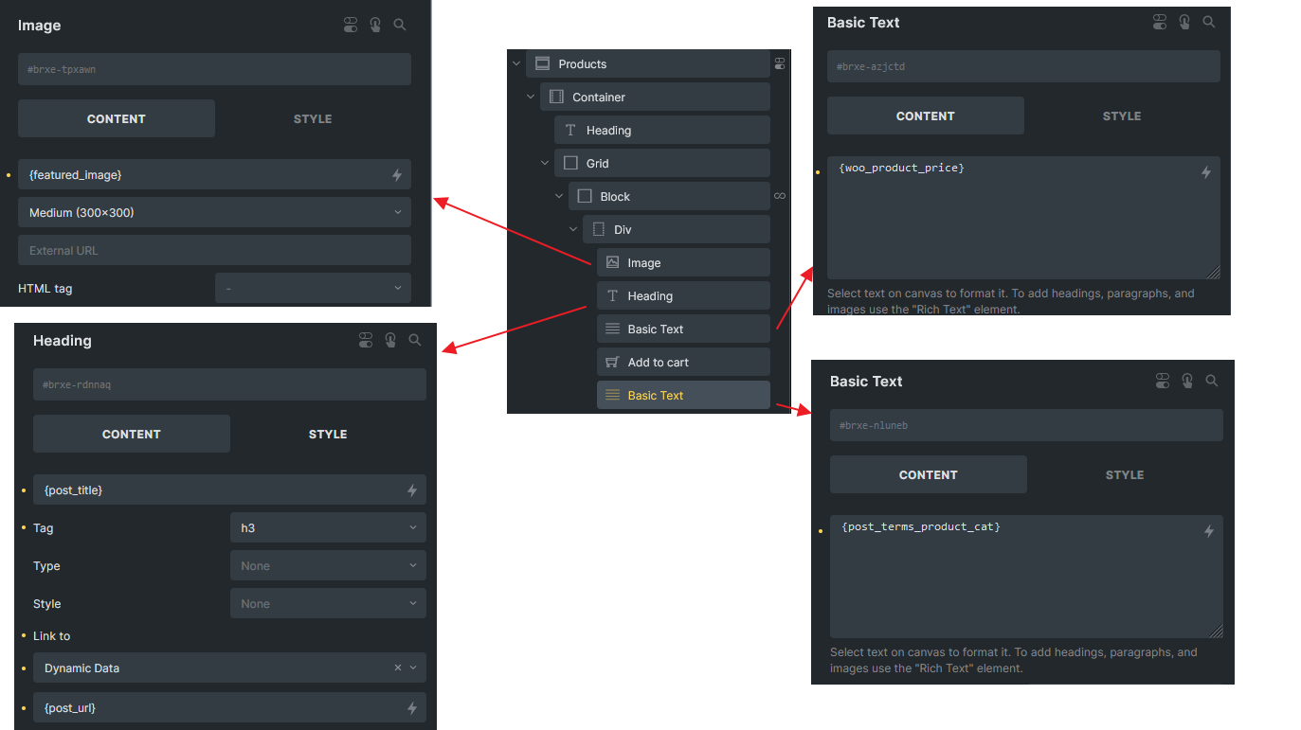This screenshot has width=1301, height=730.
Task: Toggle conditions icon in the Image panel header
Action: click(x=351, y=26)
